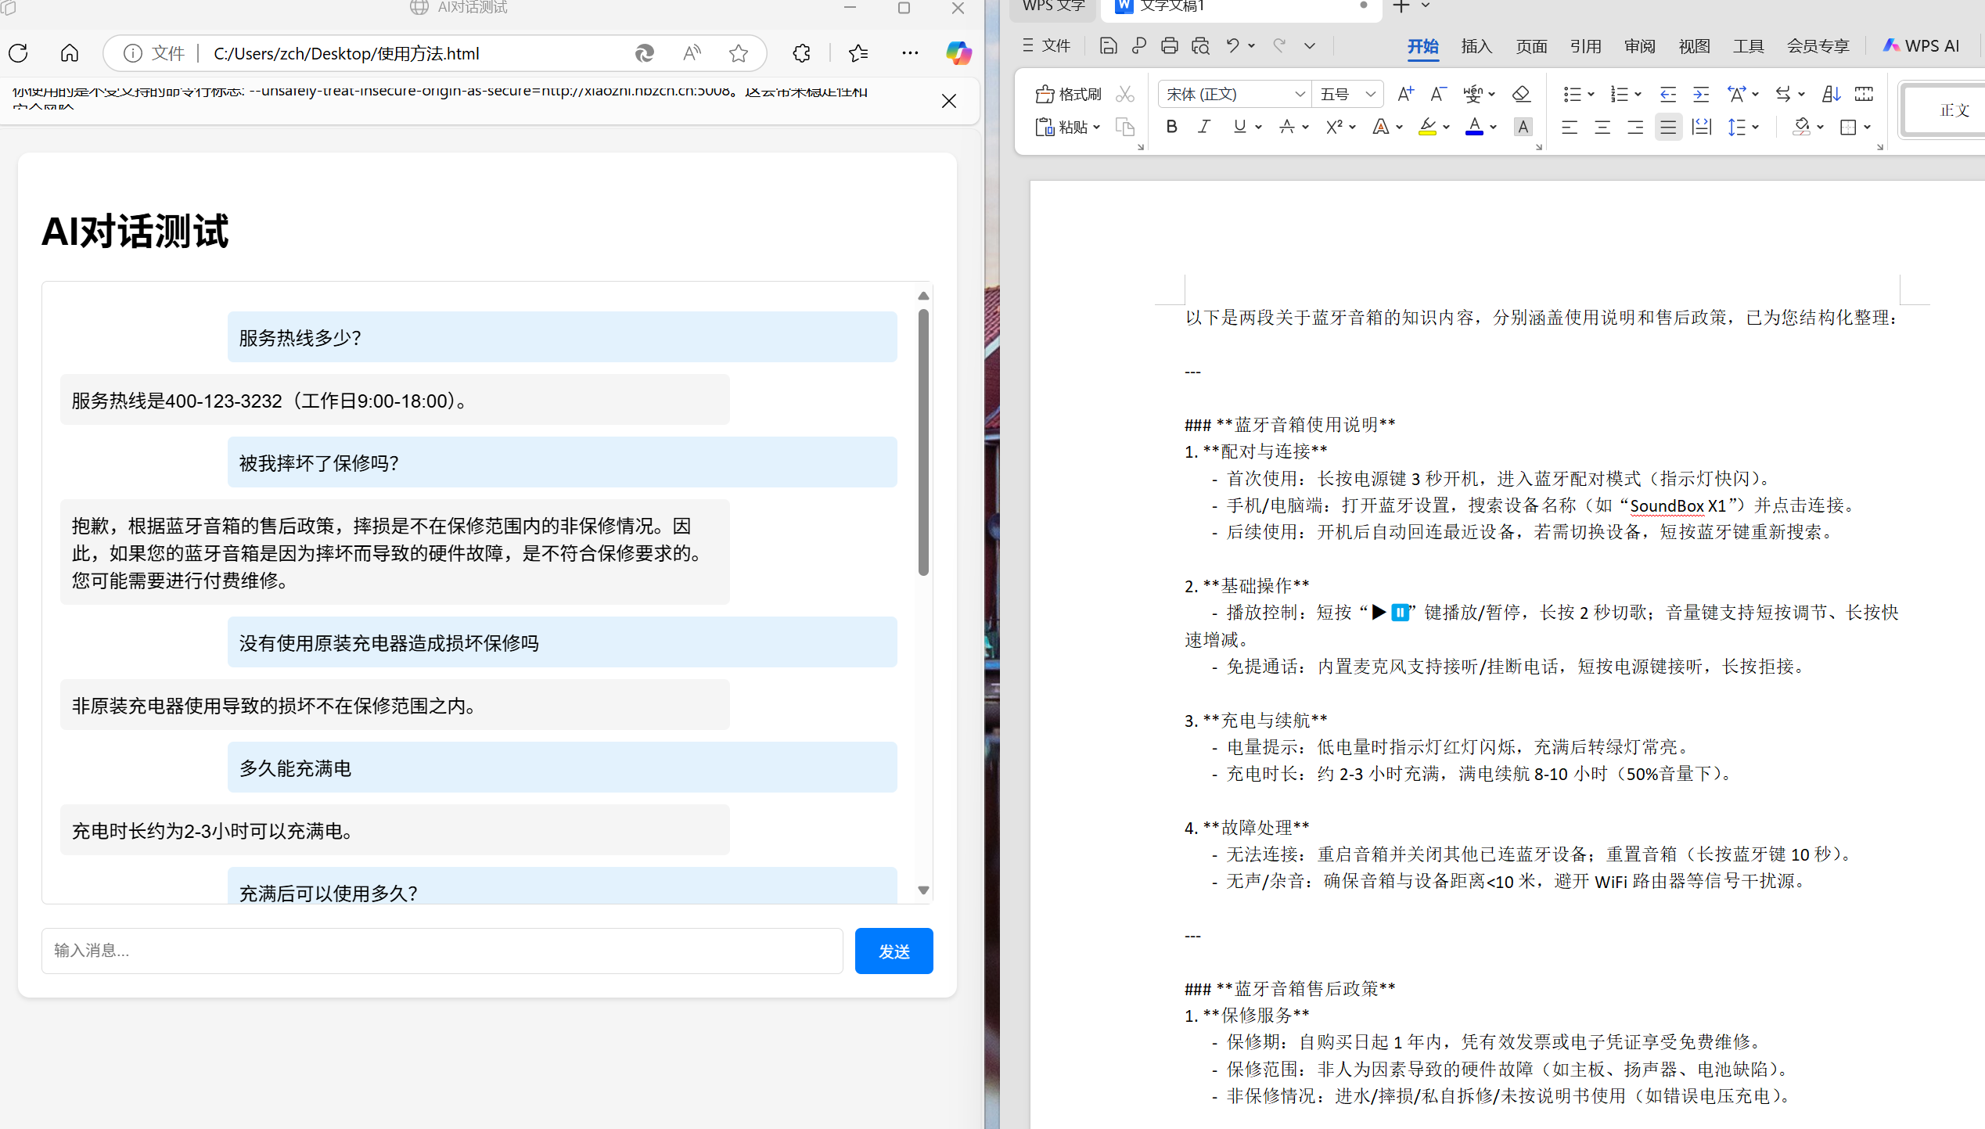Click the chat message input field

pos(442,951)
